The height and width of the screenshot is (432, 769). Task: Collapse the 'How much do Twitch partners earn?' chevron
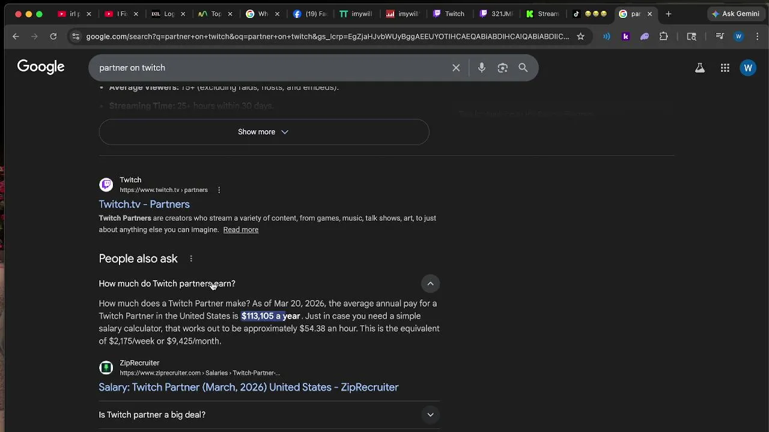point(430,284)
